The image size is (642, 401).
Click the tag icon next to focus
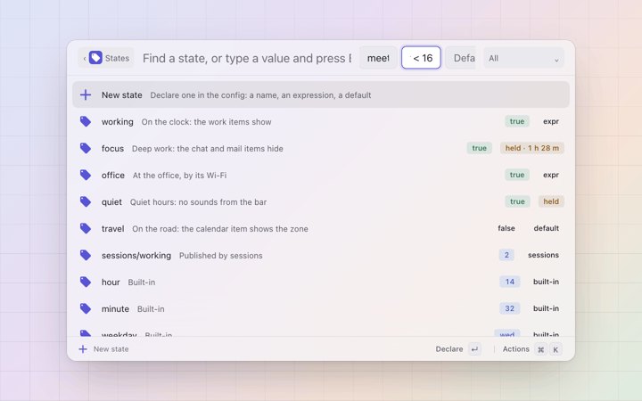86,148
